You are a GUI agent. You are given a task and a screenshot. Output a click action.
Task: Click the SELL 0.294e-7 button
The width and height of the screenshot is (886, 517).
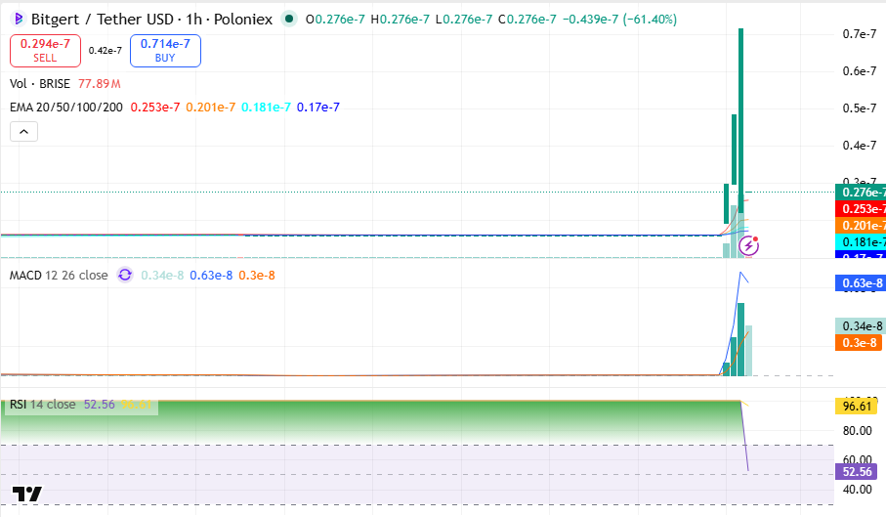[45, 50]
